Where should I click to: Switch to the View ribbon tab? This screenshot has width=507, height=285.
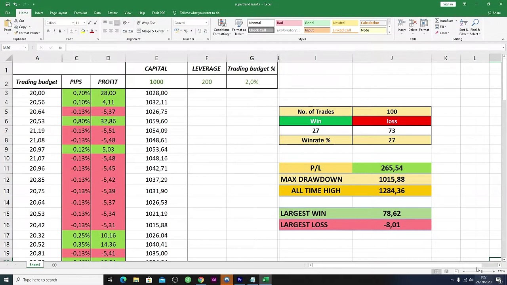pyautogui.click(x=128, y=13)
